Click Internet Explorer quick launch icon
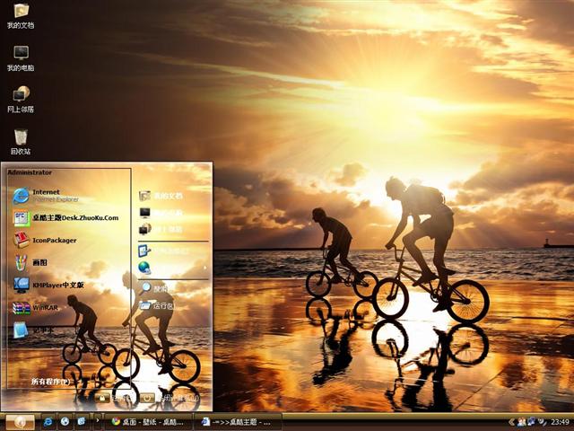574x431 pixels. (48, 421)
